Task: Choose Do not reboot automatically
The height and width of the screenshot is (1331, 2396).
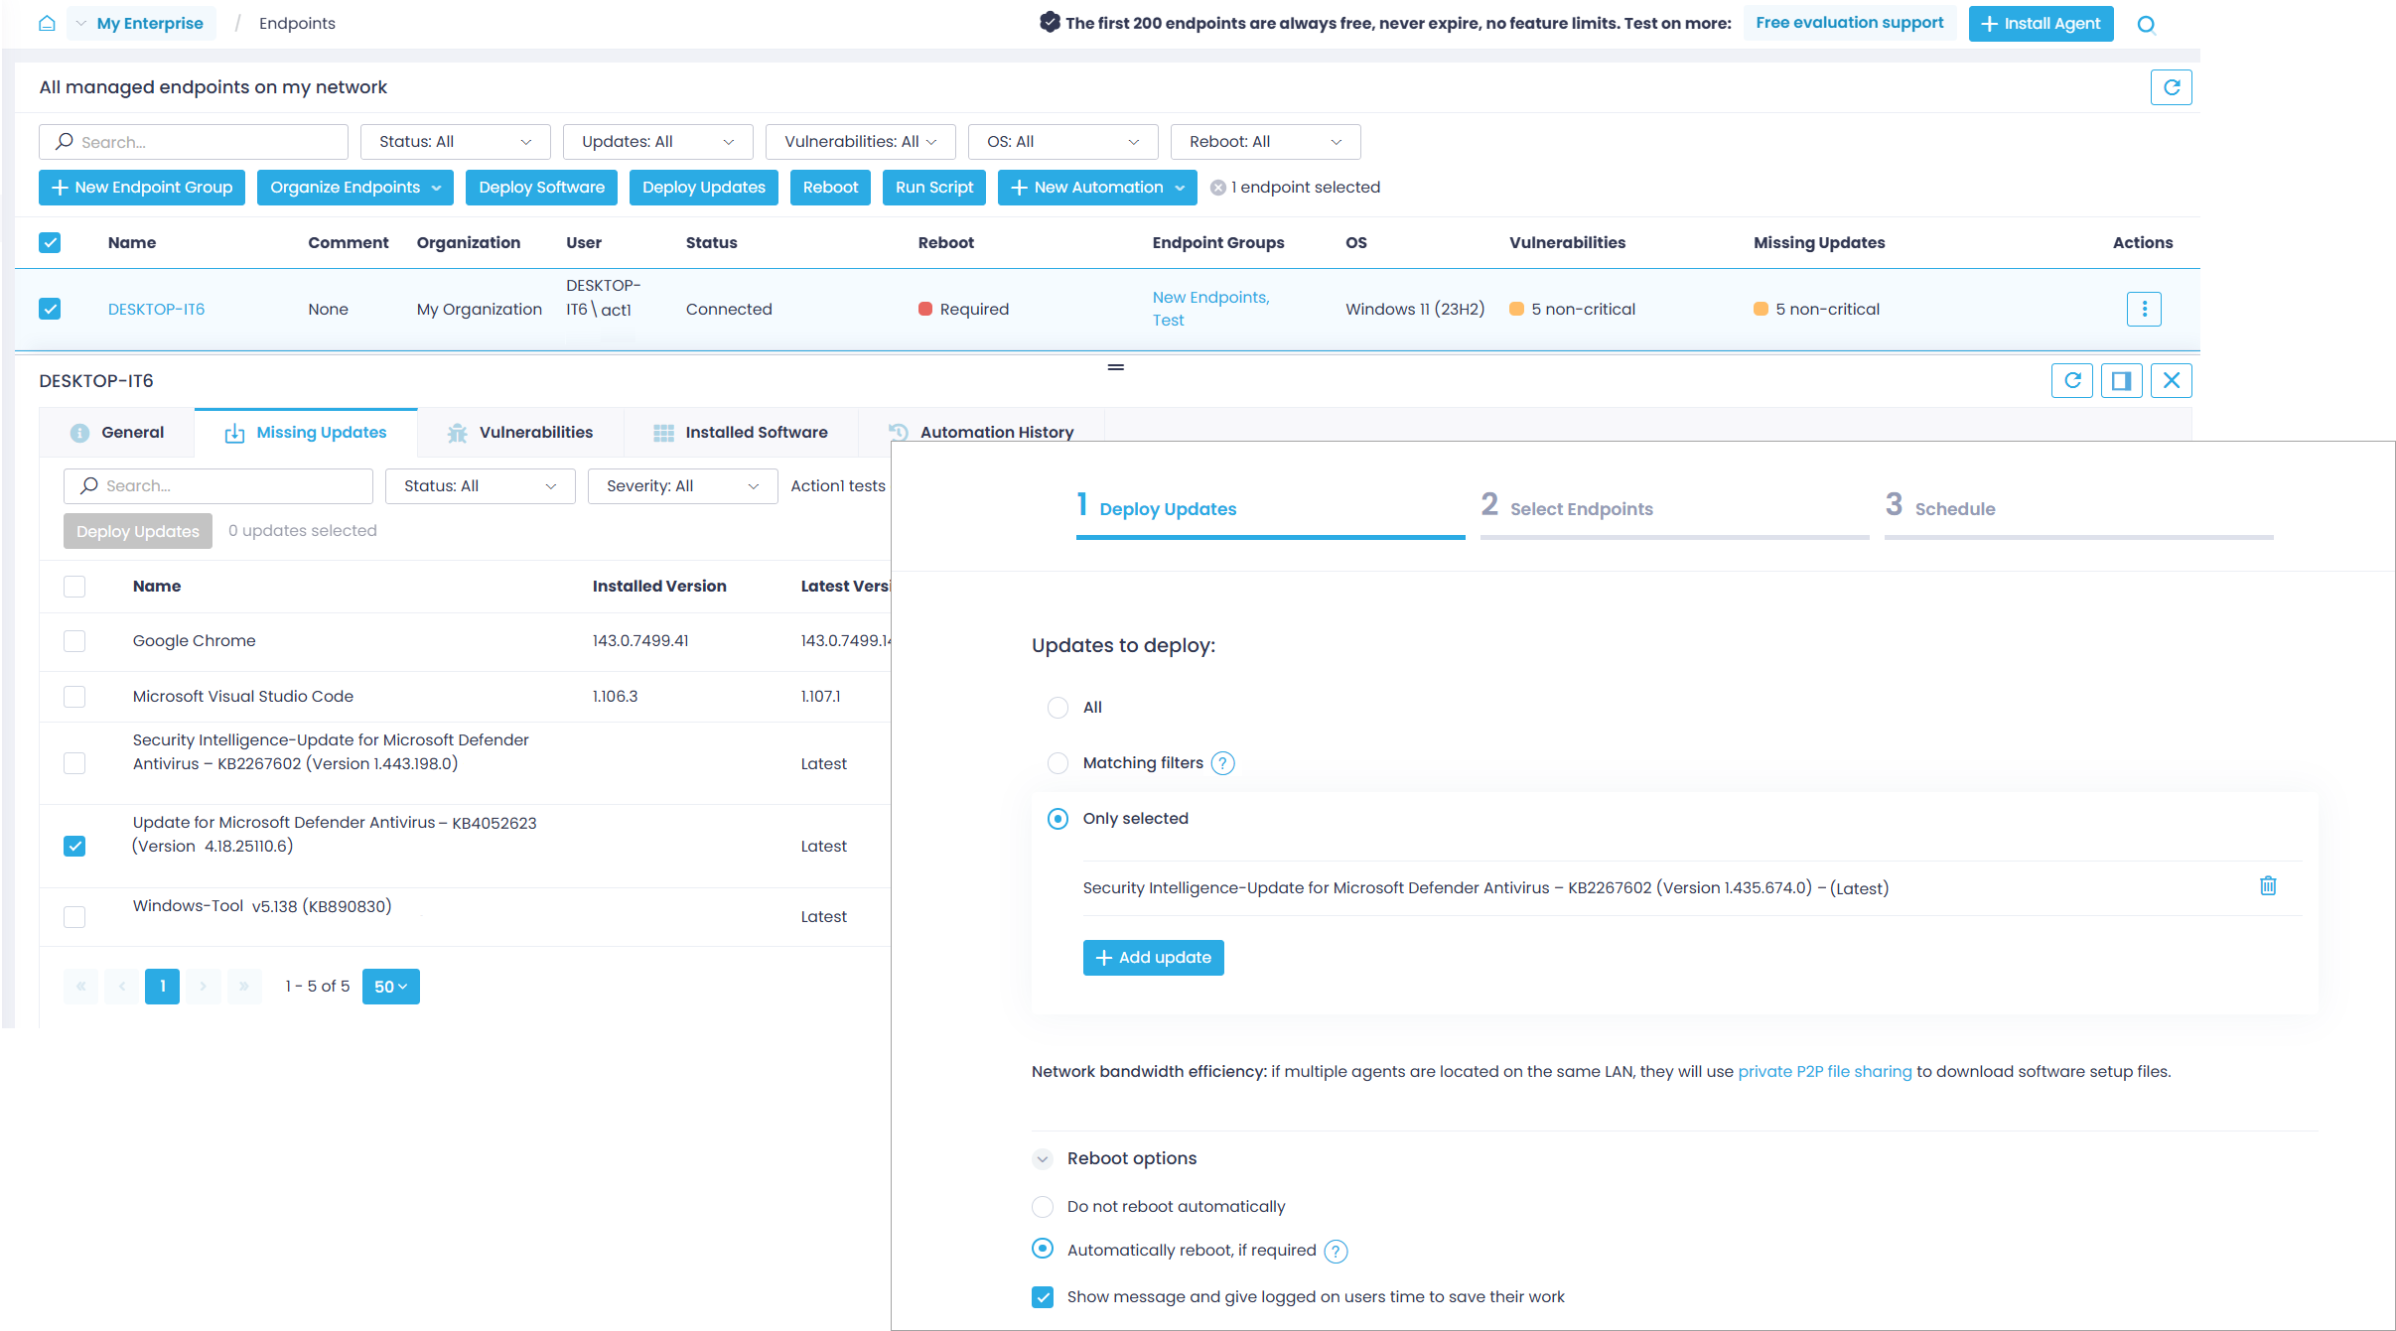Action: pos(1043,1207)
